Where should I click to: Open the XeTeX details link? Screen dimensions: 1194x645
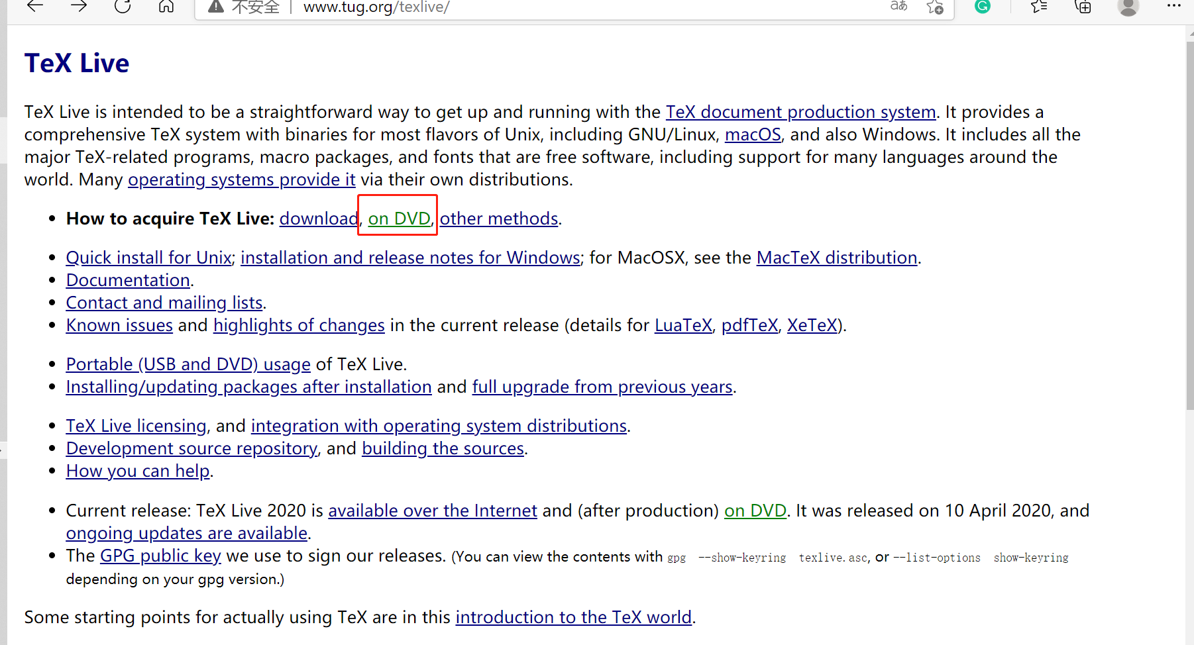[x=812, y=325]
